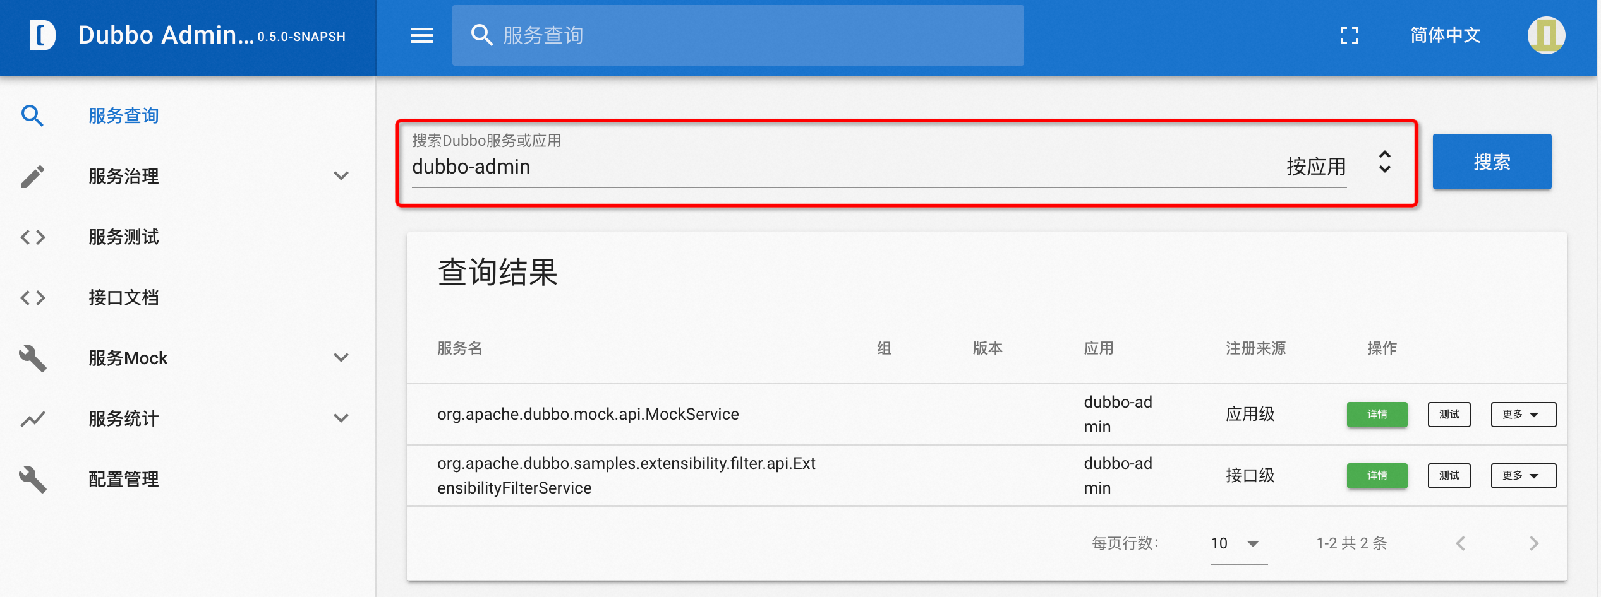Open the user avatar in top bar
Viewport: 1601px width, 597px height.
coord(1545,35)
